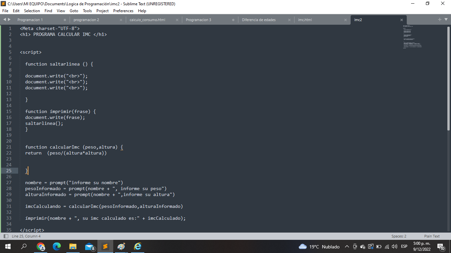Open File Explorer from taskbar
The width and height of the screenshot is (451, 253).
[73, 246]
